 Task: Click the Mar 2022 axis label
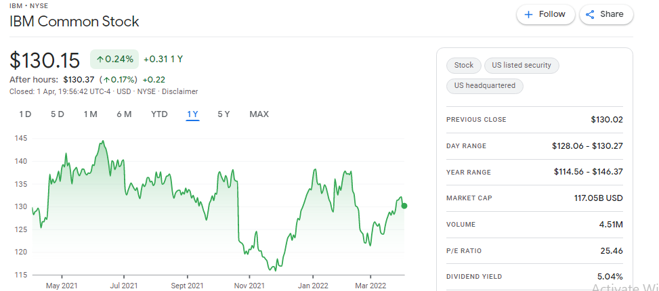coord(370,286)
